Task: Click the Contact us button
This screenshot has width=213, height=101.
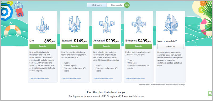Action: (x=170, y=46)
